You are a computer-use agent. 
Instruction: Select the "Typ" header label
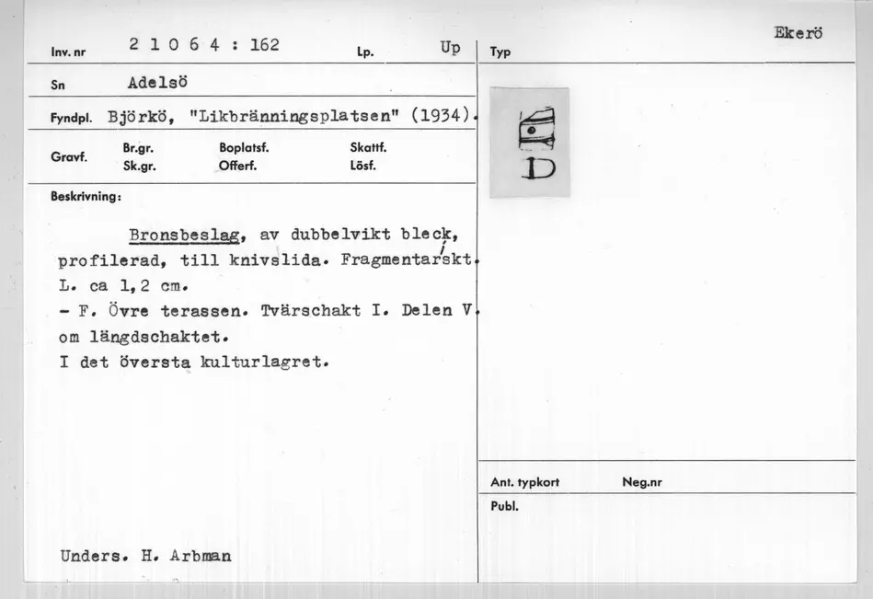coord(501,52)
